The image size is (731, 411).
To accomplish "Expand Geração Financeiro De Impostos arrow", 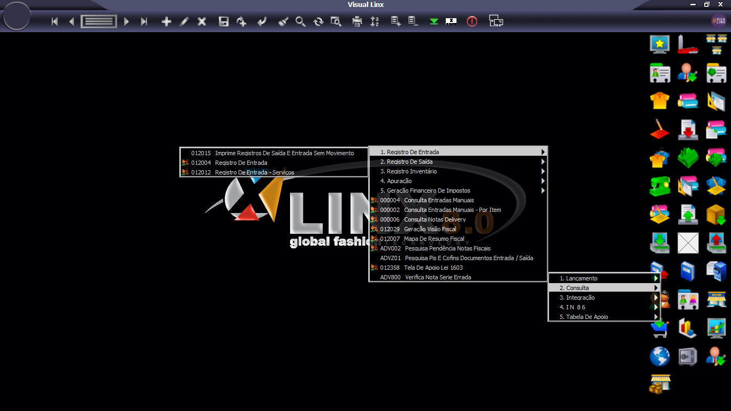I will 543,191.
